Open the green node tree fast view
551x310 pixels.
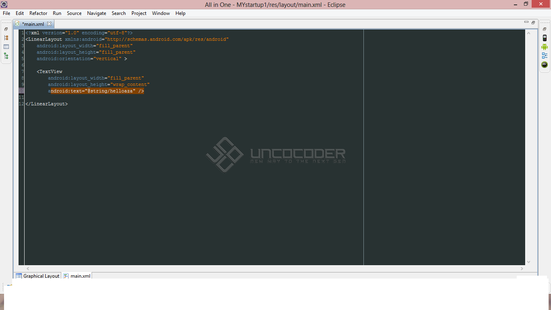coord(6,56)
